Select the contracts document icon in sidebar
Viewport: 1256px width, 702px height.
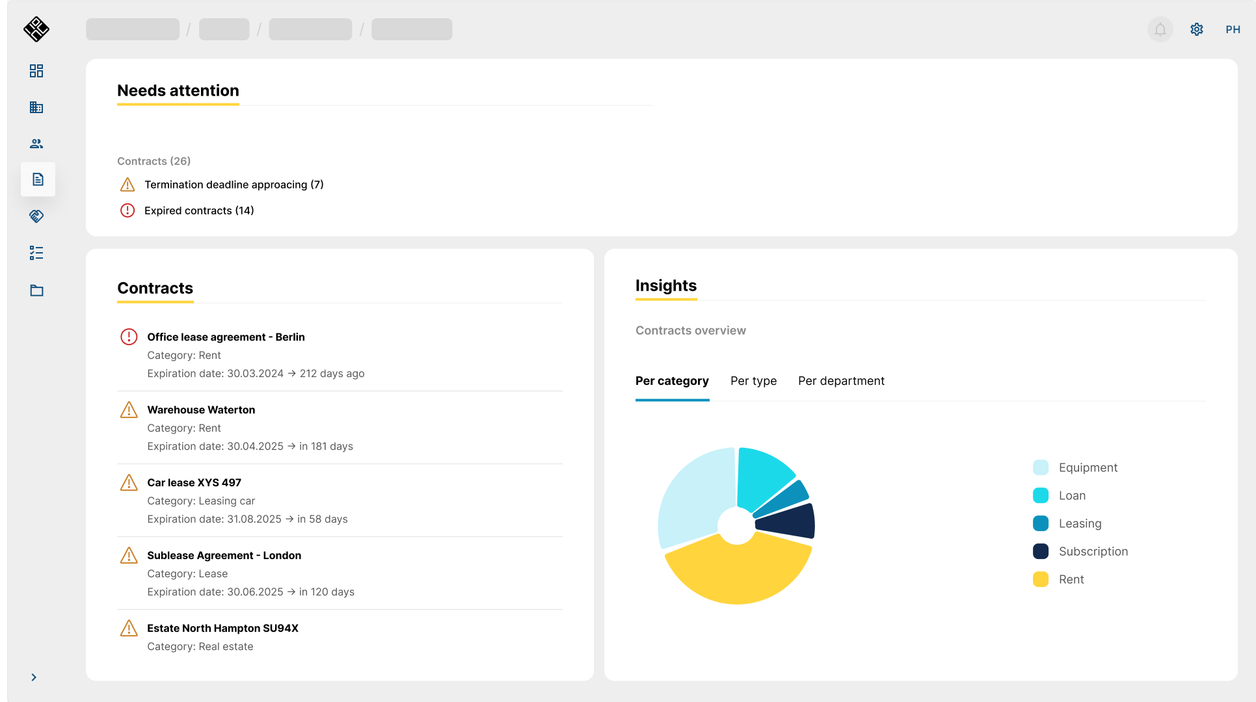click(38, 179)
